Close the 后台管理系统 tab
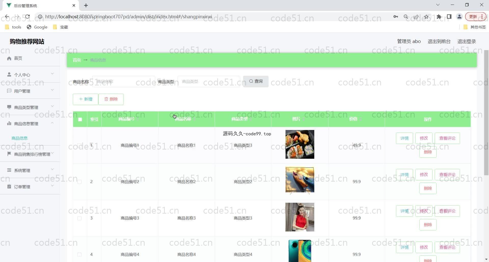The image size is (489, 262). pyautogui.click(x=74, y=5)
